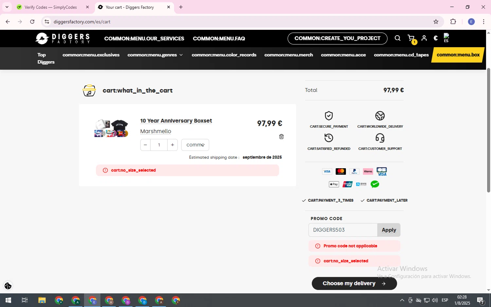Click the Mastercard payment logo
Image resolution: width=491 pixels, height=307 pixels.
pos(340,172)
